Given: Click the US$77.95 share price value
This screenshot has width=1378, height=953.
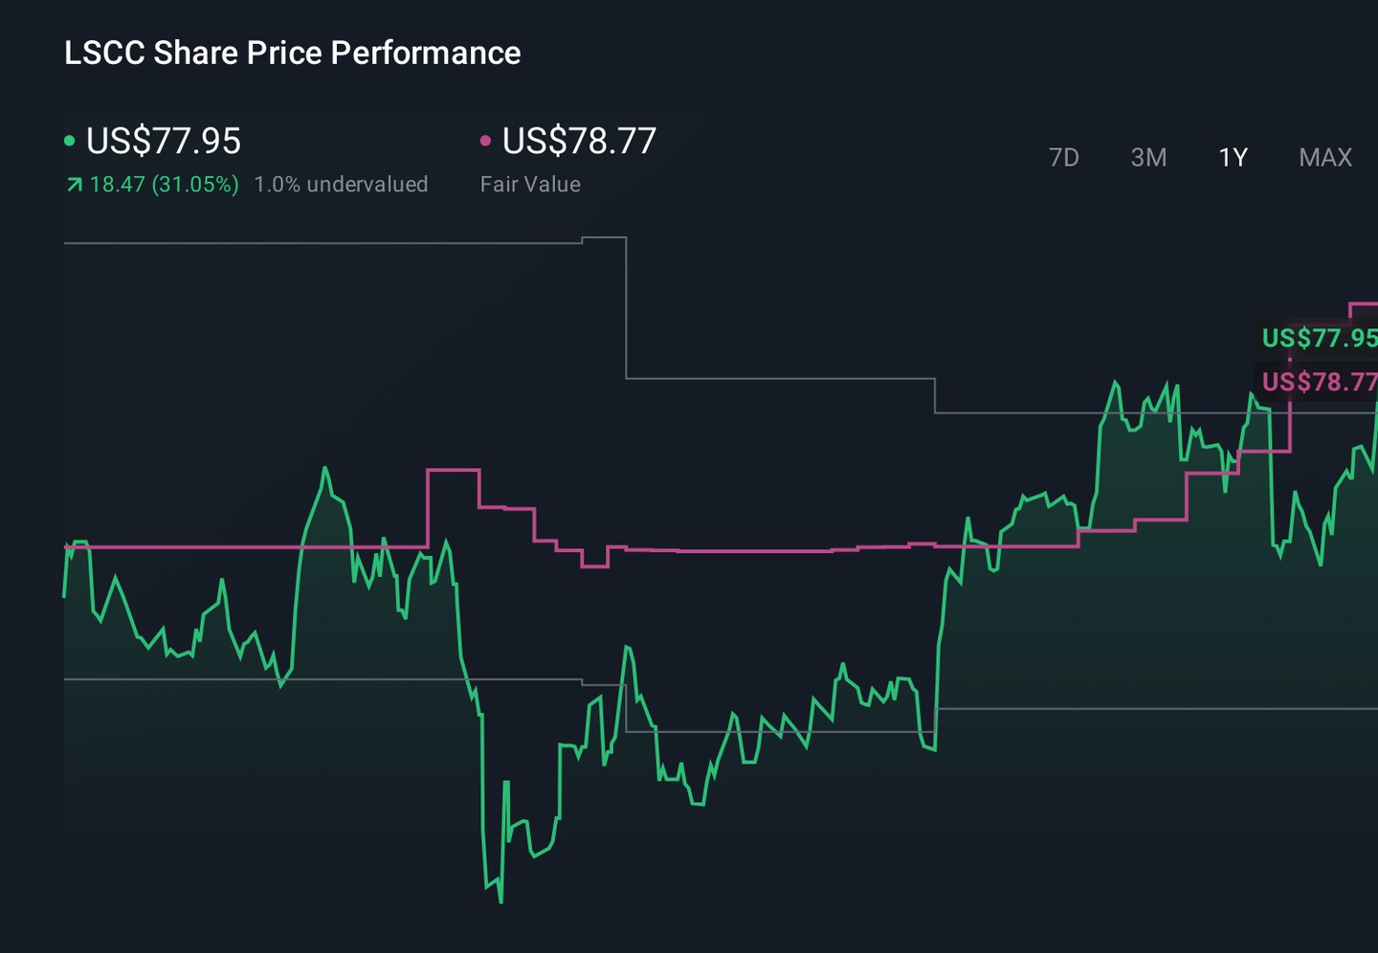Looking at the screenshot, I should [164, 141].
